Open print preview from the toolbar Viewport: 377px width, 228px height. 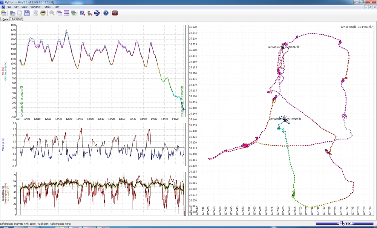tap(35, 13)
